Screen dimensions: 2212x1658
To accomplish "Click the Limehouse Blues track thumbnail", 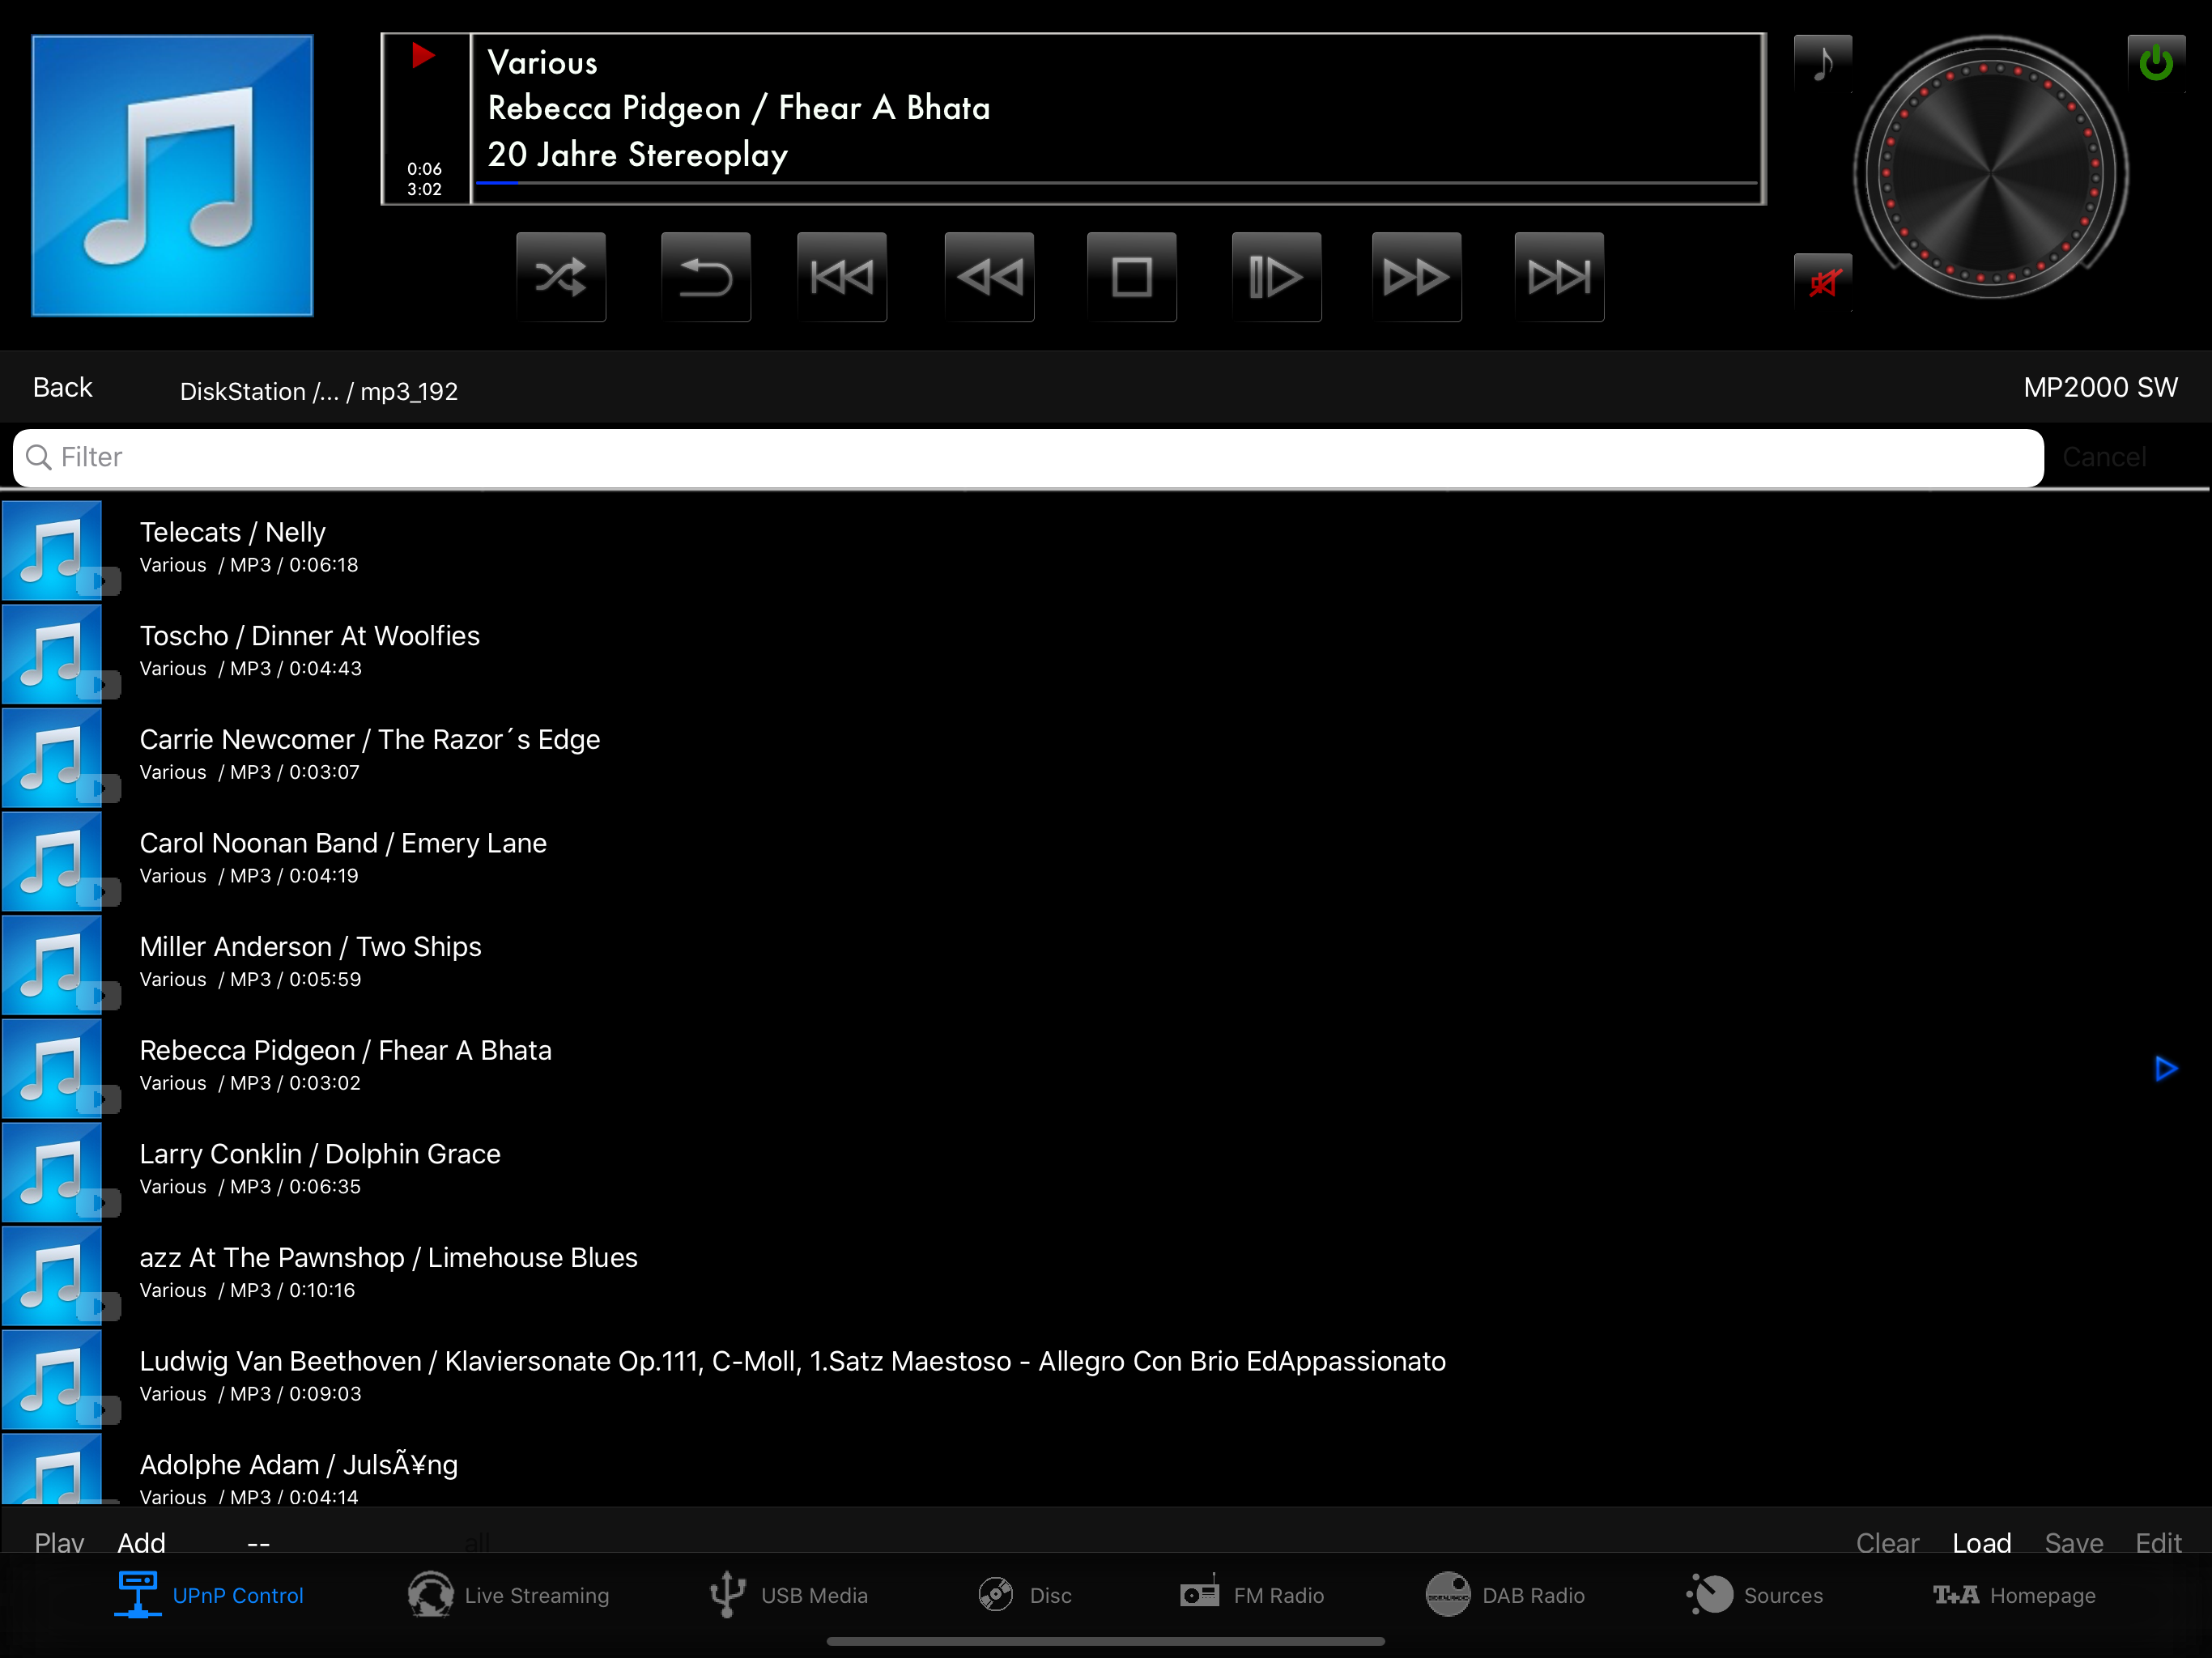I will point(52,1275).
